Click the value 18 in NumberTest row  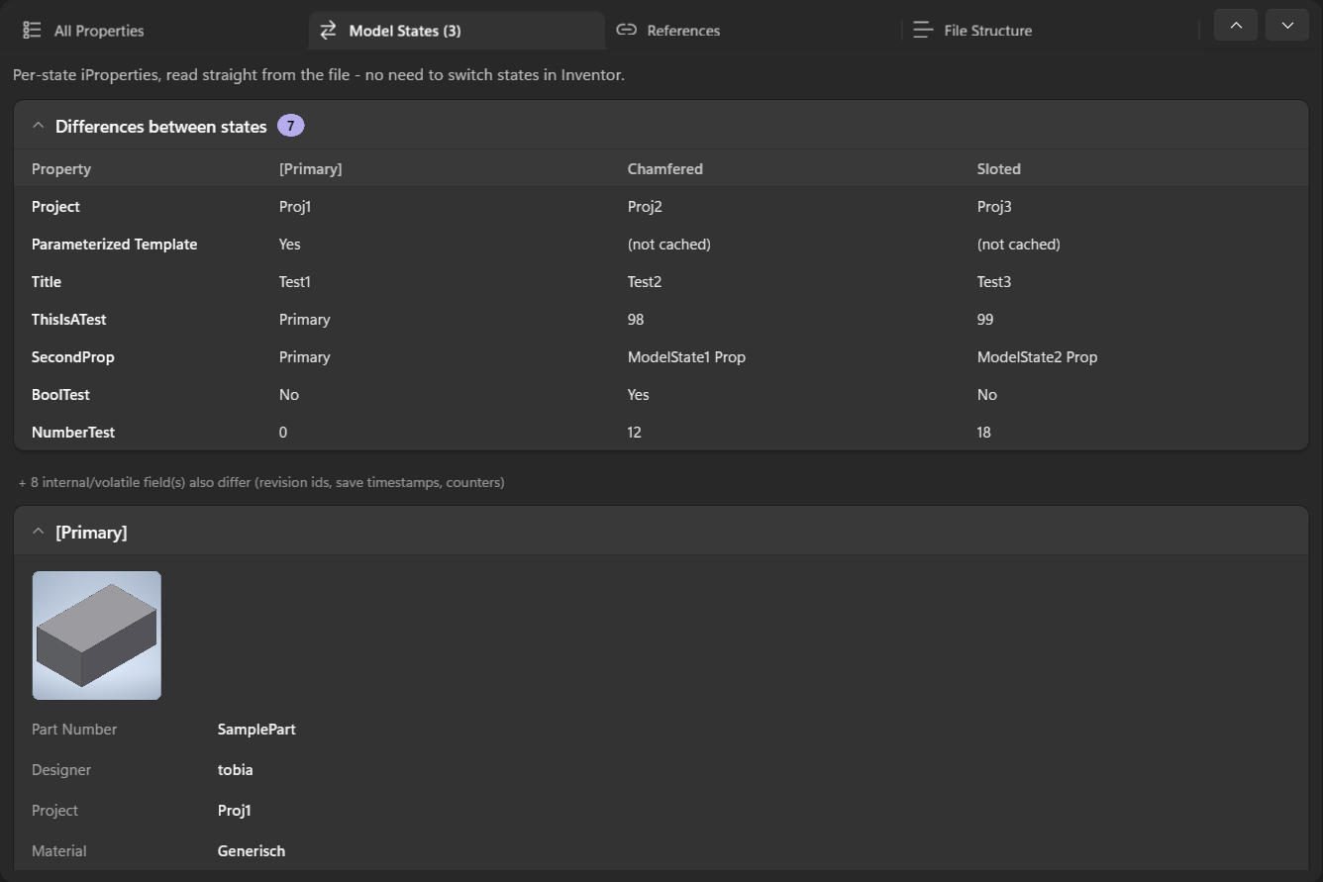(x=984, y=433)
